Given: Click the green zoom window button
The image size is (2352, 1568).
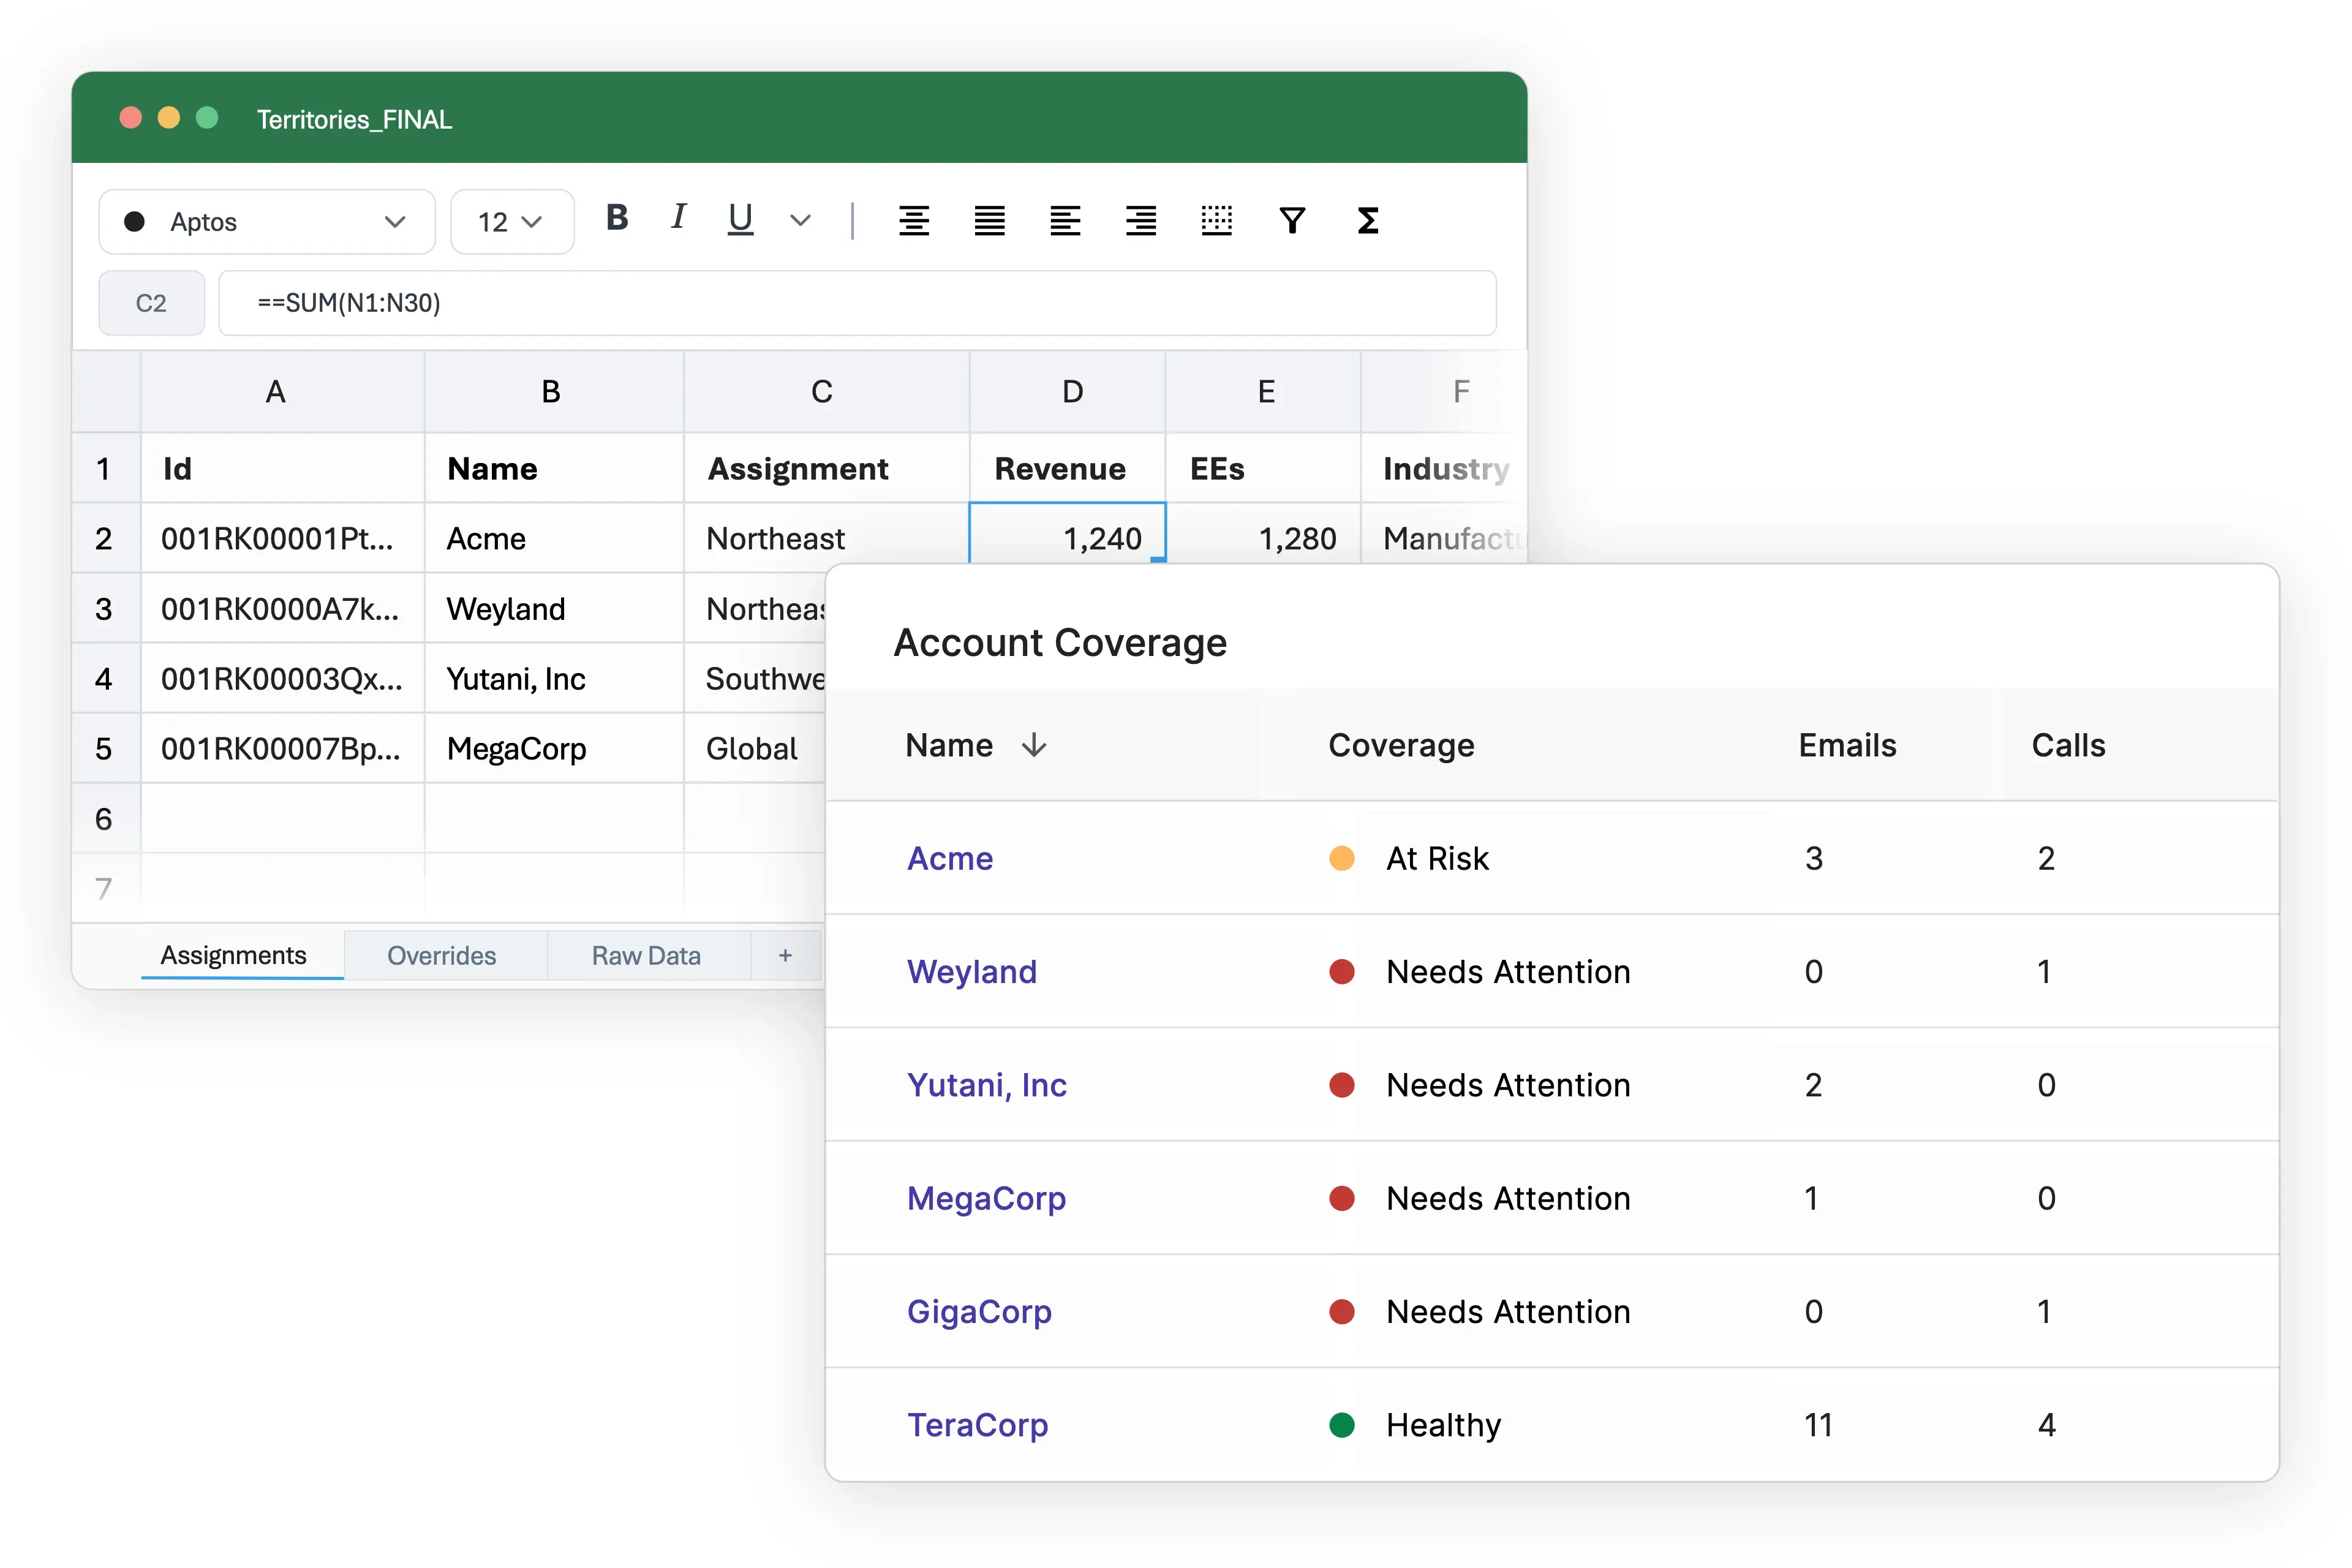Looking at the screenshot, I should [207, 118].
